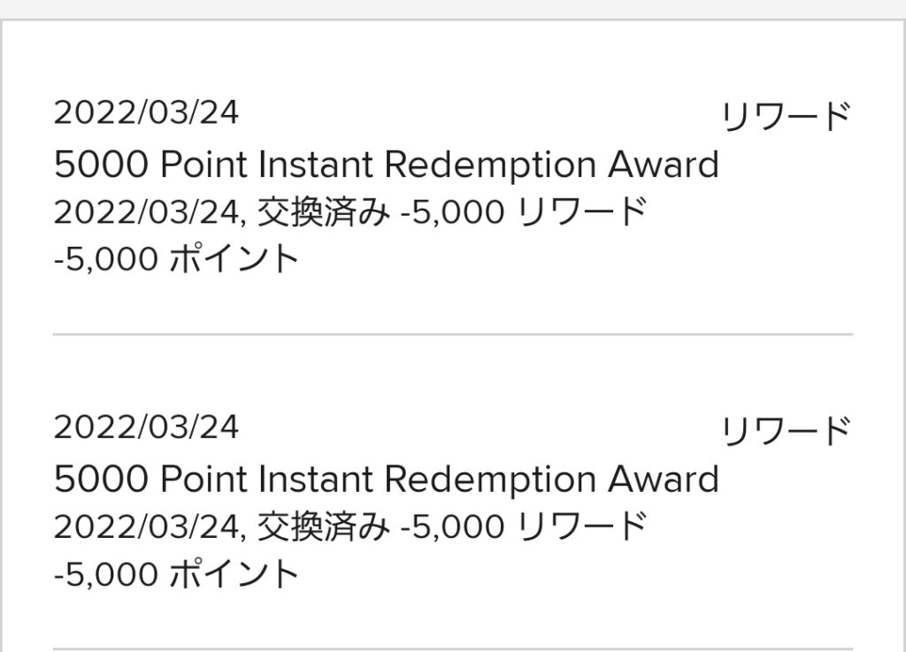Screen dimensions: 906x652
Task: Click the divider below the second entry
Action: [453, 648]
